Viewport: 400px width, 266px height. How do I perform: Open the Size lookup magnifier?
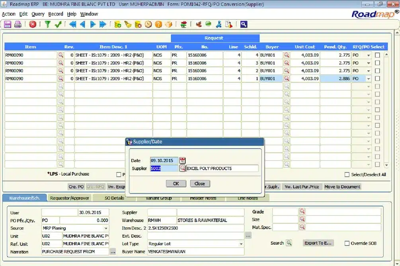(302, 219)
